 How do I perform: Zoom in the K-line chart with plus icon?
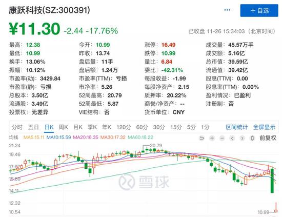(212, 138)
